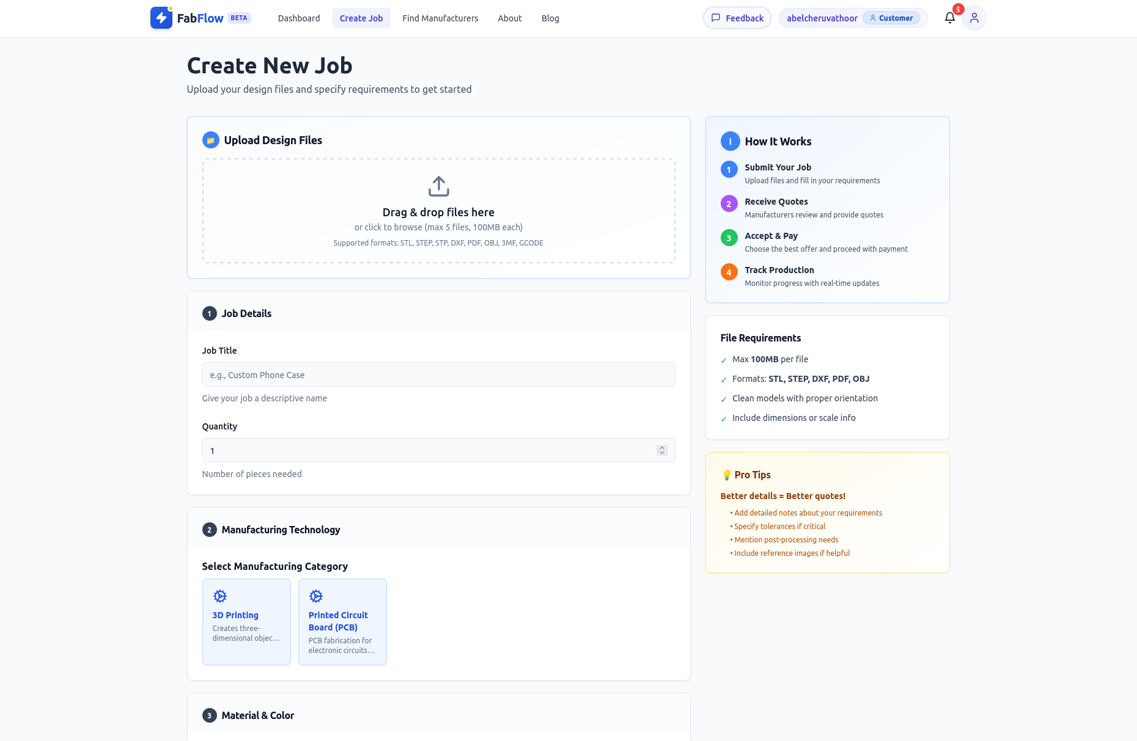Click the Quantity stepper arrows
This screenshot has height=741, width=1137.
(x=661, y=450)
